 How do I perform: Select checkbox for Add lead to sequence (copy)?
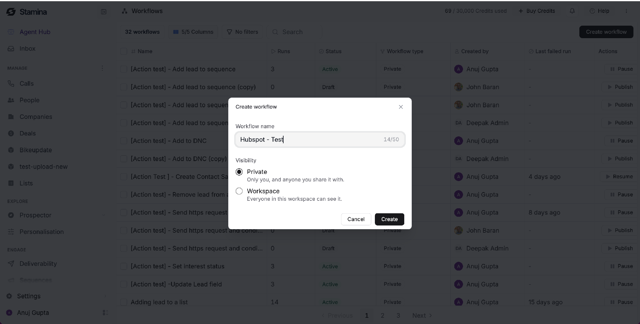coord(124,87)
